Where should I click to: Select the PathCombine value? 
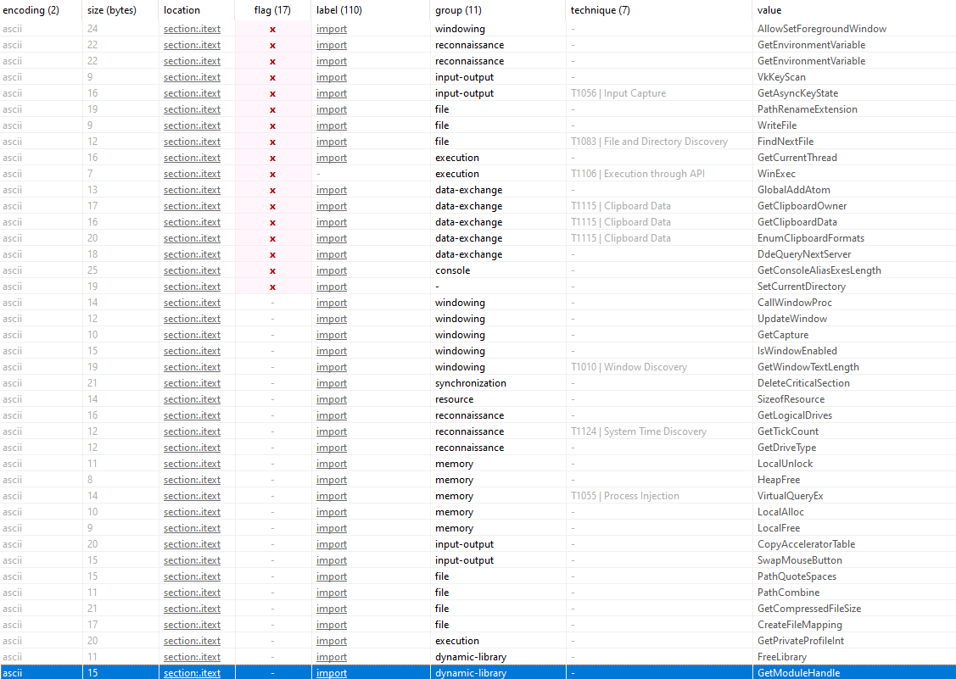[x=788, y=593]
